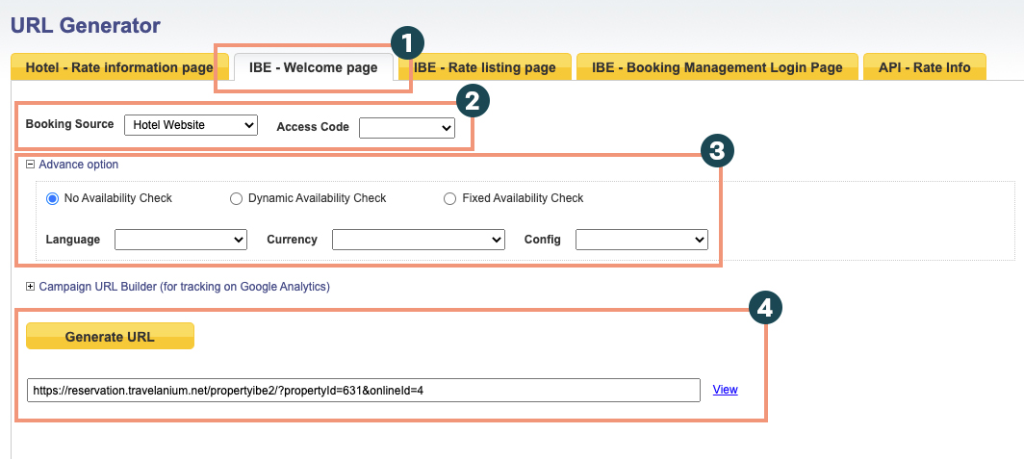Switch to API - Rate Info tab
This screenshot has width=1024, height=459.
(x=924, y=67)
